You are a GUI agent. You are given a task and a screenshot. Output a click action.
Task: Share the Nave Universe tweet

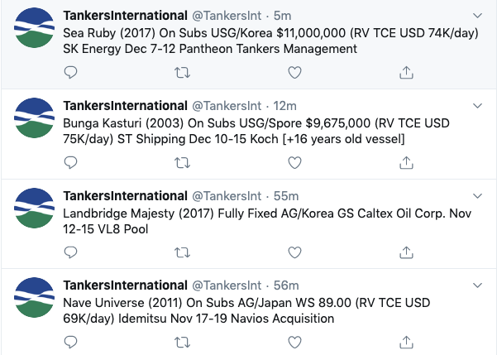click(406, 342)
